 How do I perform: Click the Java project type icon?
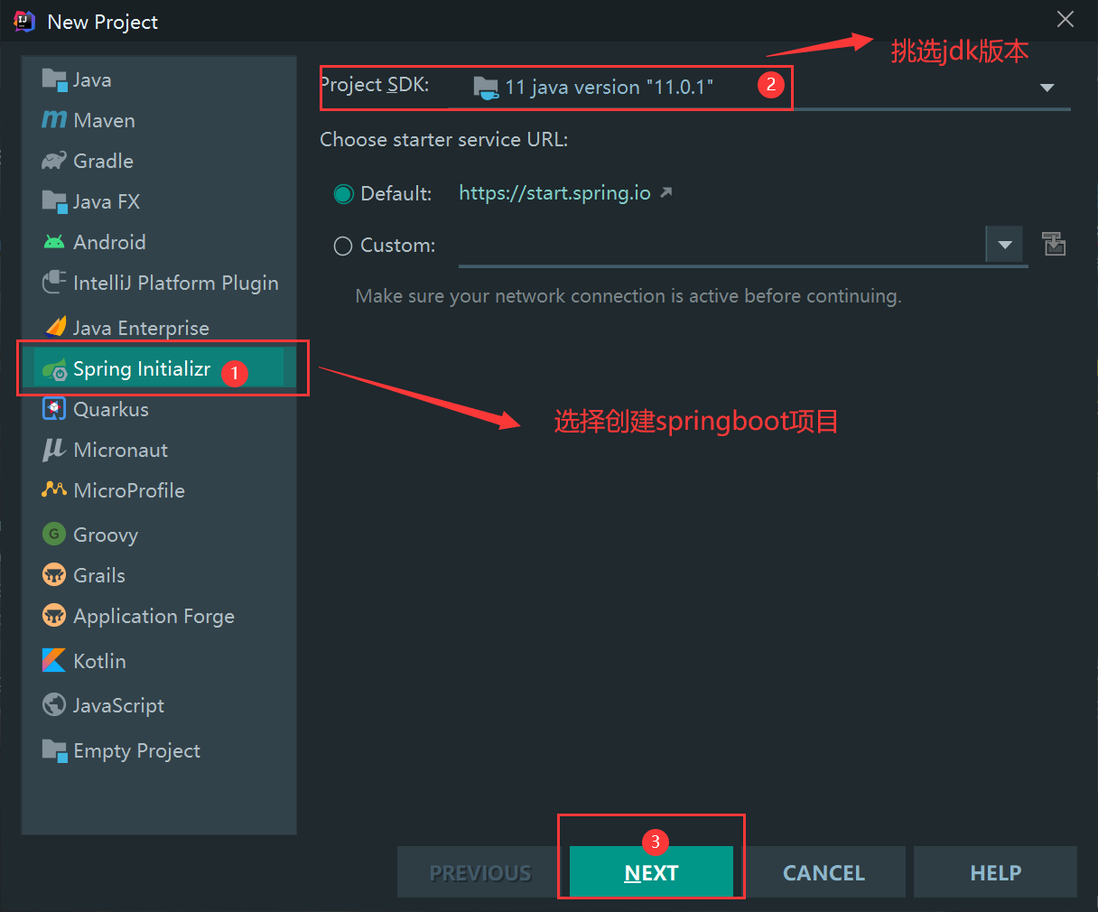(54, 80)
